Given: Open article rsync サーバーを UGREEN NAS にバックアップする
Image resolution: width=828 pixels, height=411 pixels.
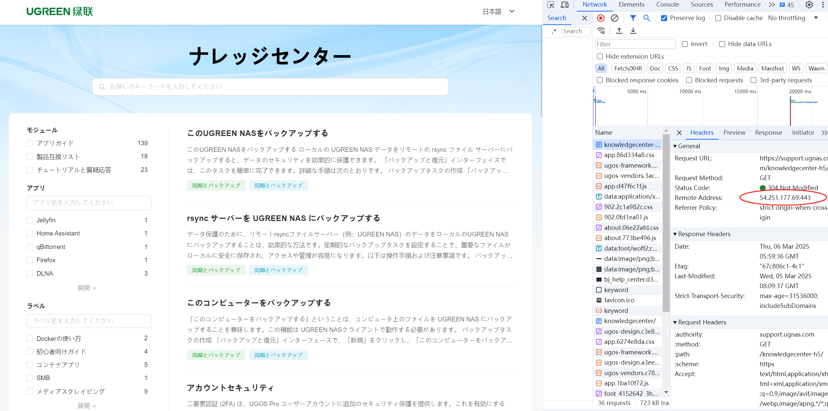Looking at the screenshot, I should point(284,218).
